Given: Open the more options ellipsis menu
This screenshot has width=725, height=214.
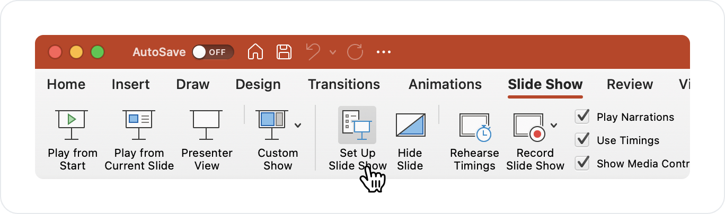Looking at the screenshot, I should coord(383,52).
